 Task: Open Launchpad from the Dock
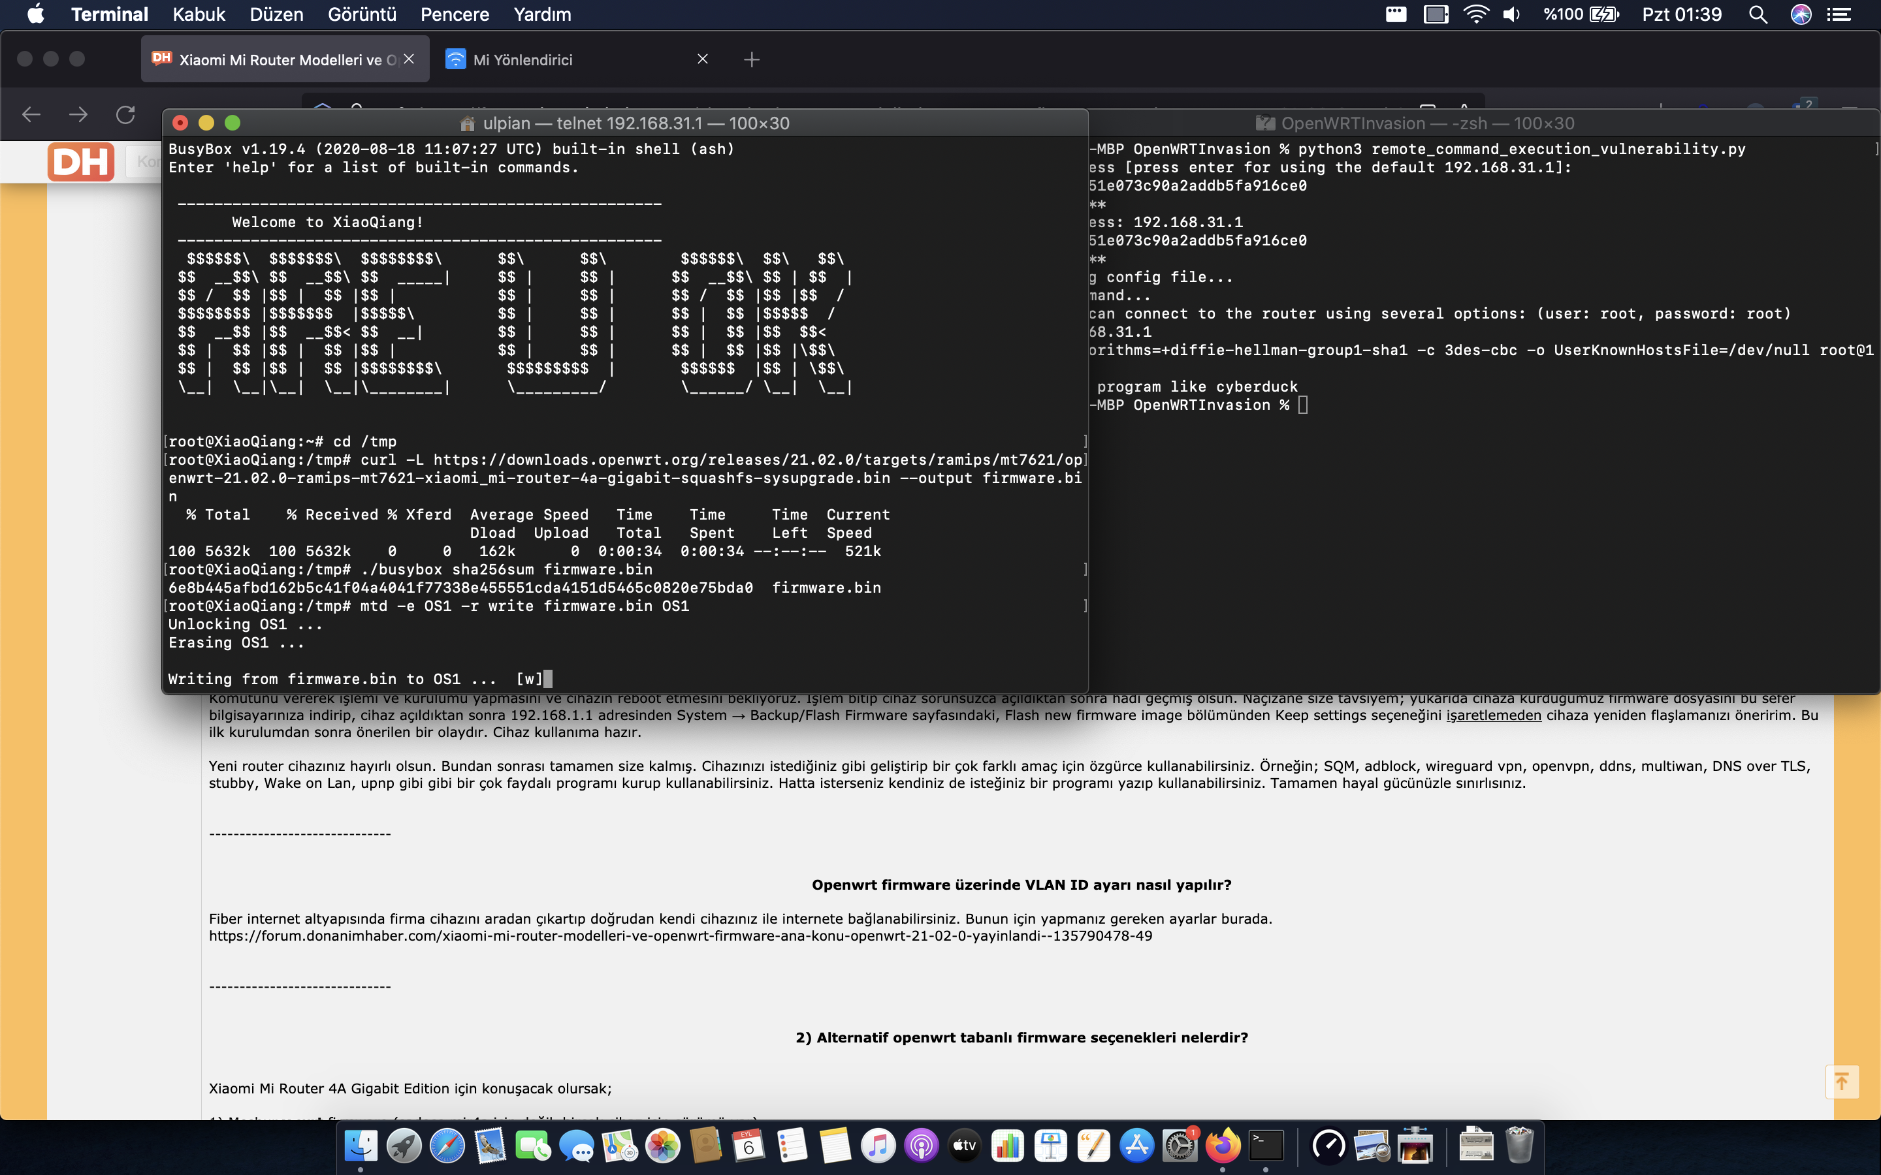[404, 1146]
